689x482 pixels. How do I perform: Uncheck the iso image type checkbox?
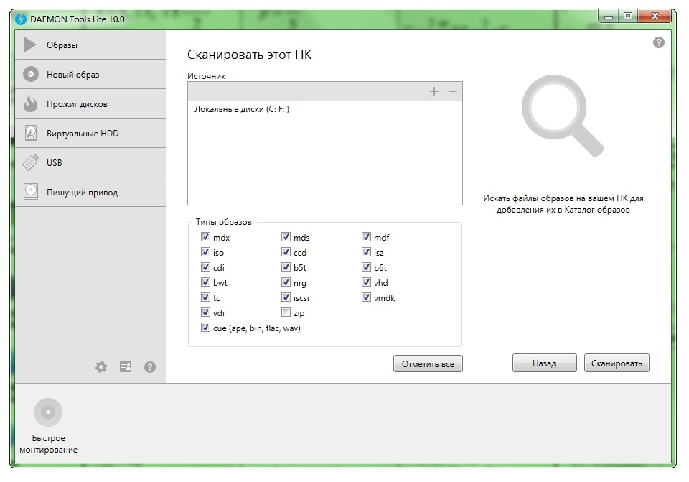[x=206, y=252]
